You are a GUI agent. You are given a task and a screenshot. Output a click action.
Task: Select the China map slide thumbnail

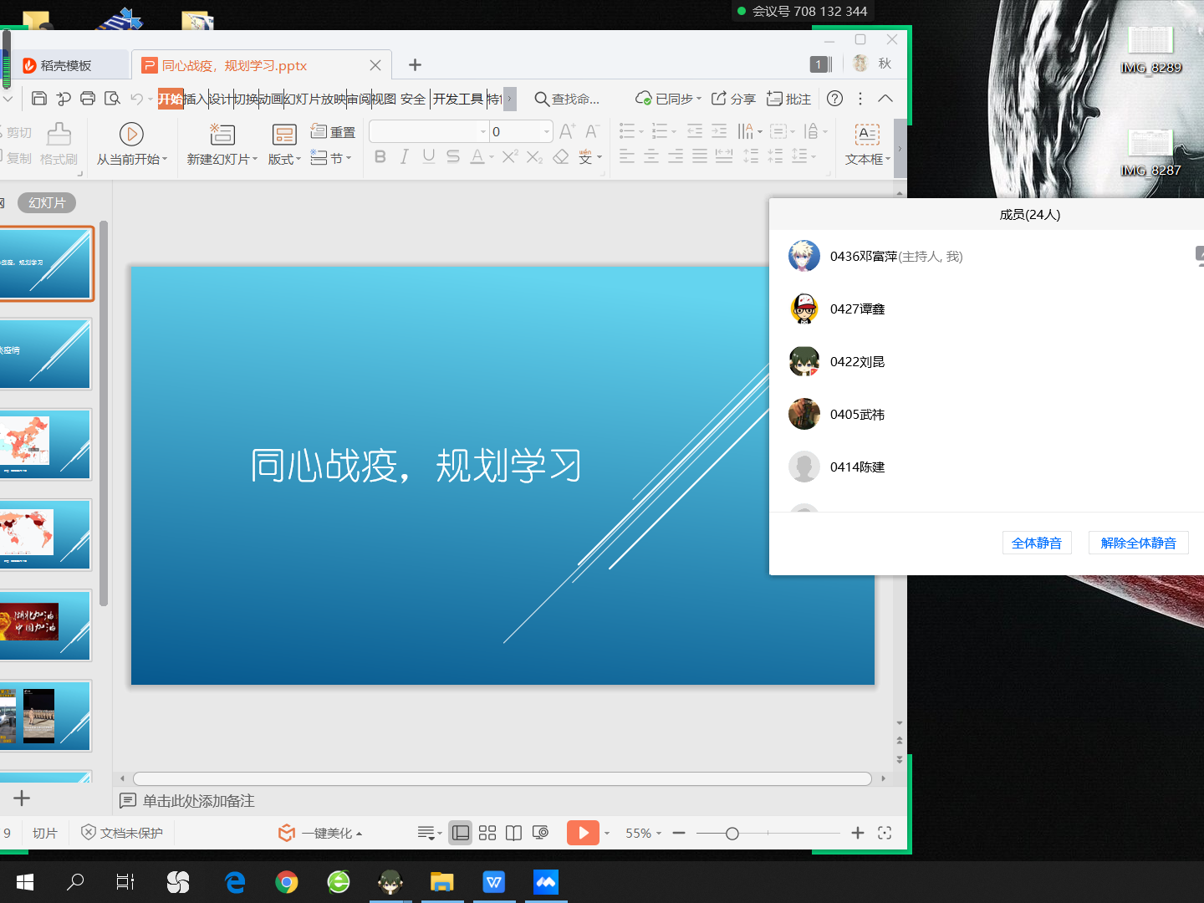tap(45, 444)
